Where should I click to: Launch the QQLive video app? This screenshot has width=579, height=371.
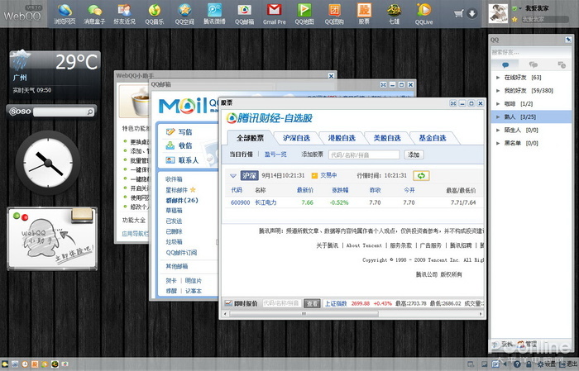coord(423,14)
